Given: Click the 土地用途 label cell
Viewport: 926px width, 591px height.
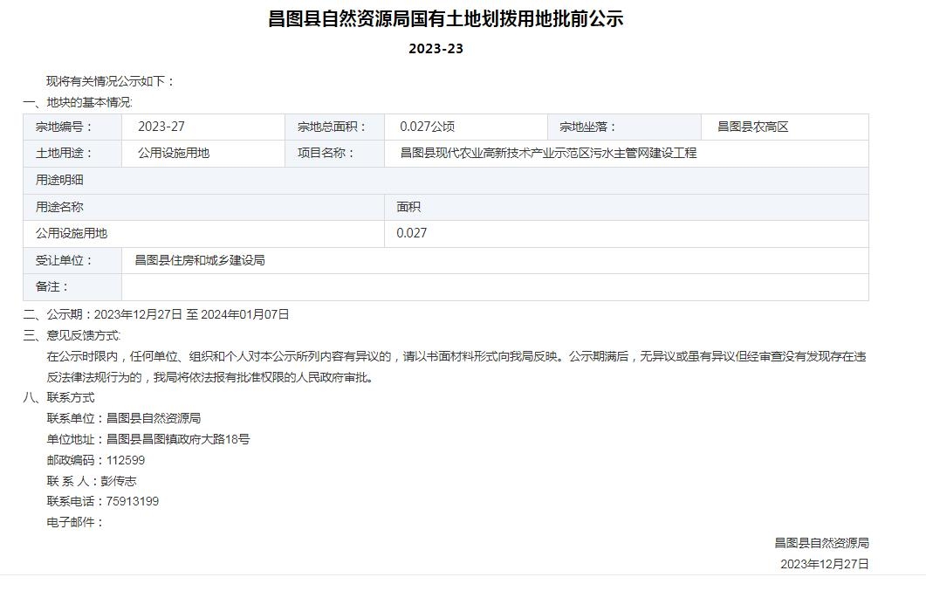Looking at the screenshot, I should tap(72, 154).
